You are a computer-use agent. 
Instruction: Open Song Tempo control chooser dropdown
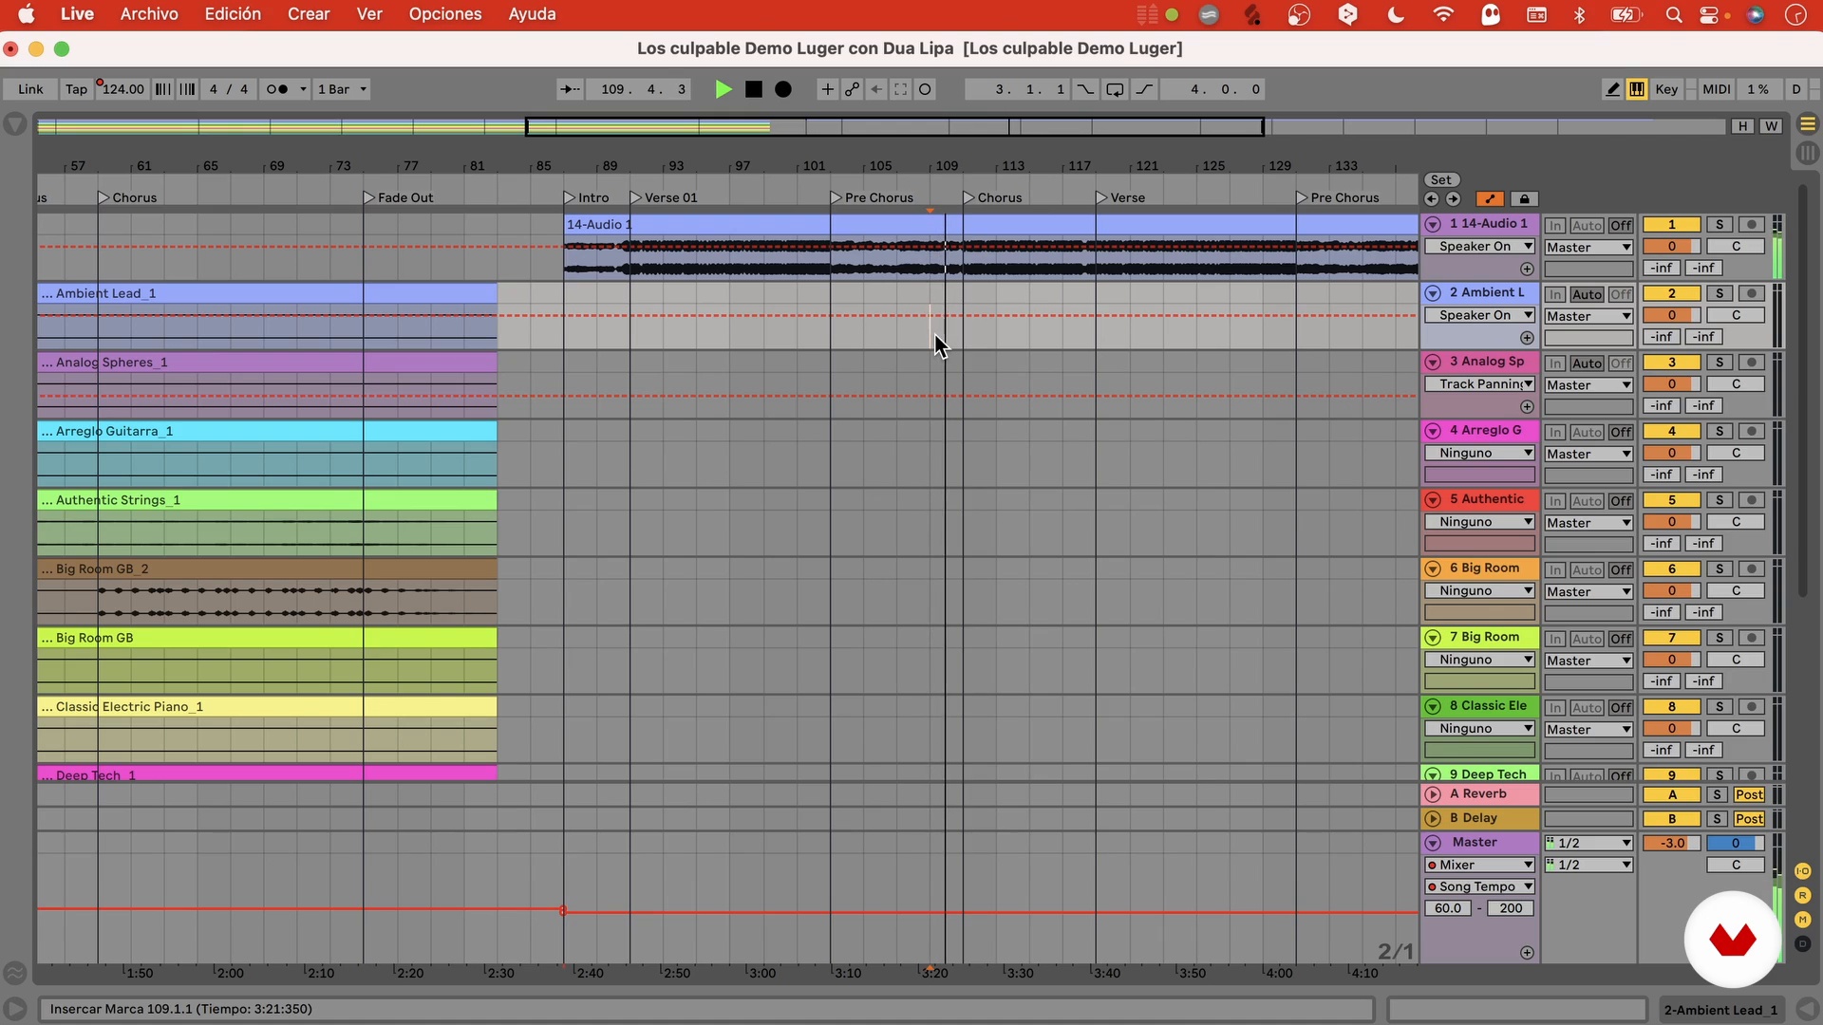1479,887
